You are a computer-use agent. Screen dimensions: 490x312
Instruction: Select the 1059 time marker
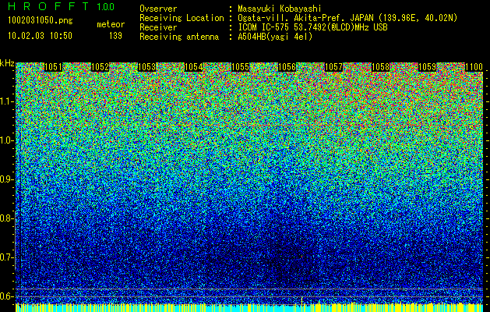click(x=427, y=67)
